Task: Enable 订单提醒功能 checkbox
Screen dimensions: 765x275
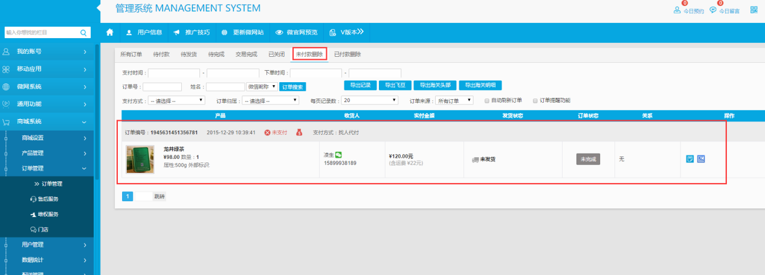Action: (x=535, y=100)
